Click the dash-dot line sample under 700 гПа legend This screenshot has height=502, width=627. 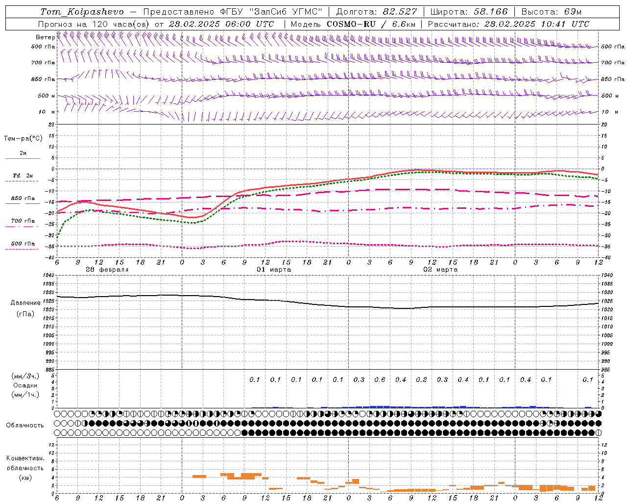(x=23, y=226)
